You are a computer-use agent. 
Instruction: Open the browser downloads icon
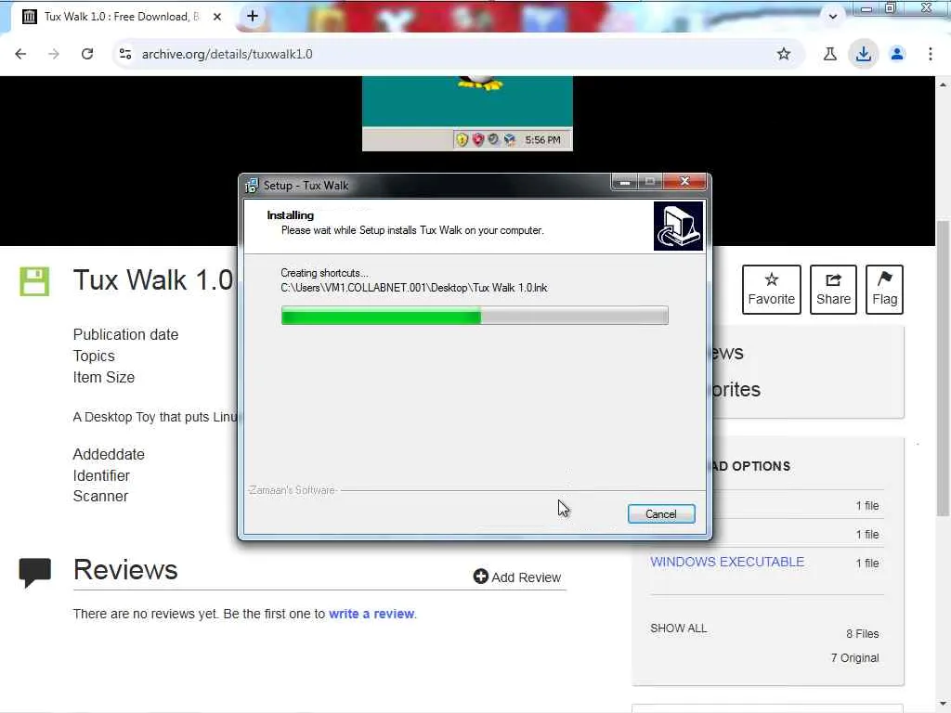click(x=863, y=54)
